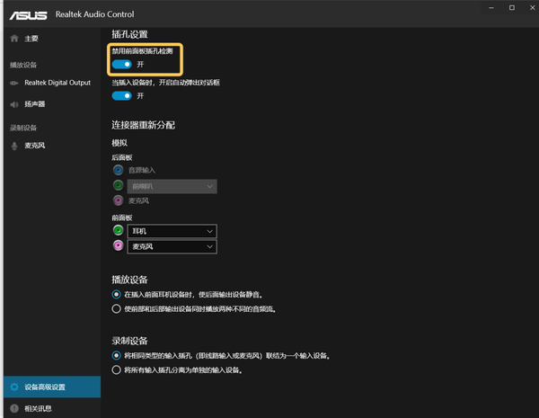The height and width of the screenshot is (418, 539).
Task: Click the home icon beside 主要
Action: click(x=14, y=39)
